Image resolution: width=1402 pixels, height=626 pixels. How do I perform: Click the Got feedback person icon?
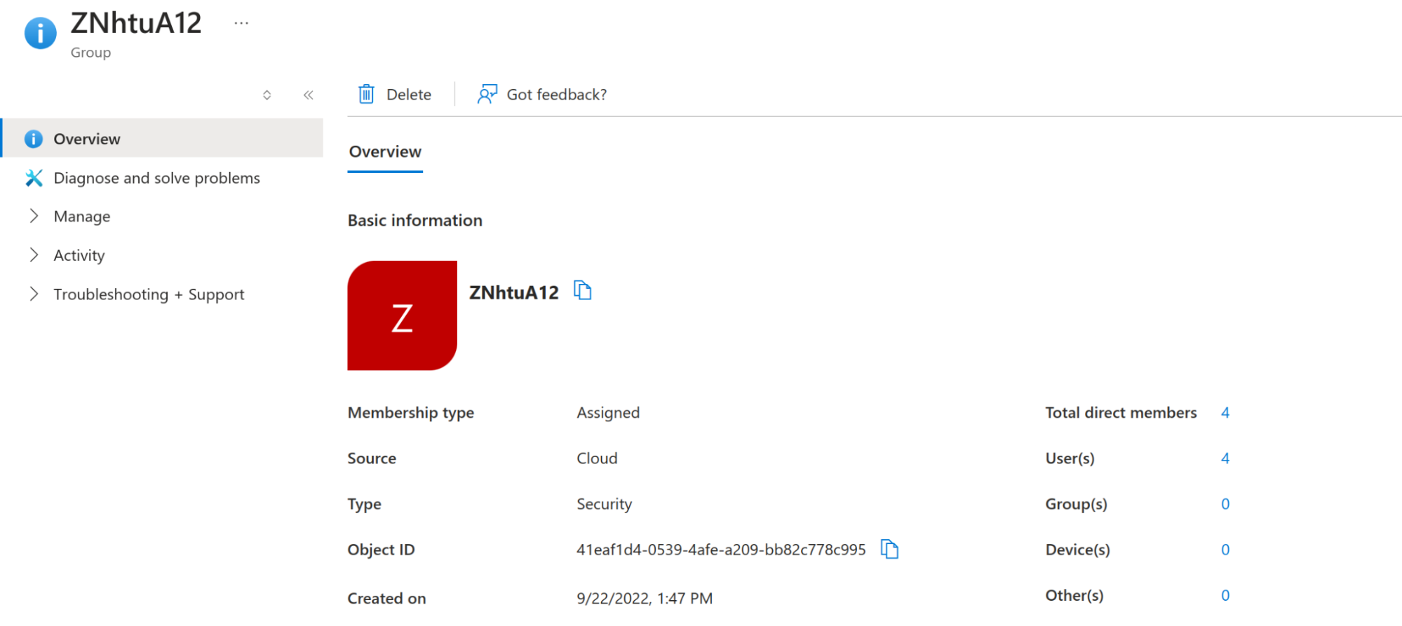[487, 94]
